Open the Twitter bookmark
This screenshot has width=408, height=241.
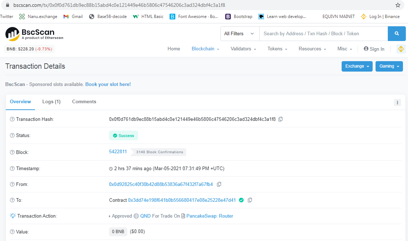click(6, 16)
